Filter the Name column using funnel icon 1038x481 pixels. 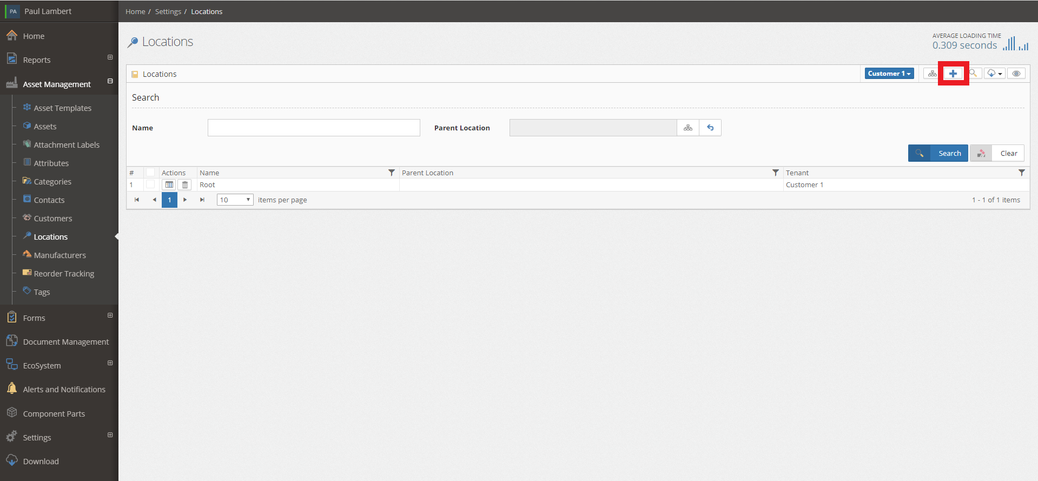[392, 173]
